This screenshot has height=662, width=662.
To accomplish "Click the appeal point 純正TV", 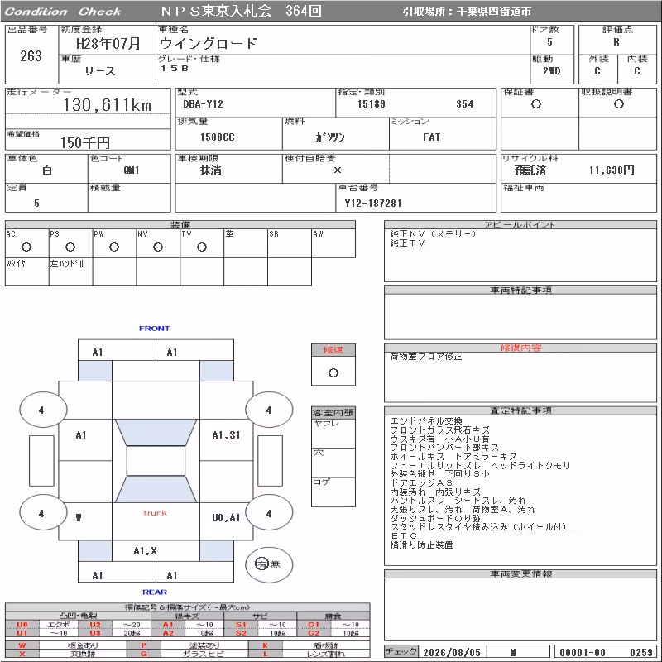I will click(407, 242).
